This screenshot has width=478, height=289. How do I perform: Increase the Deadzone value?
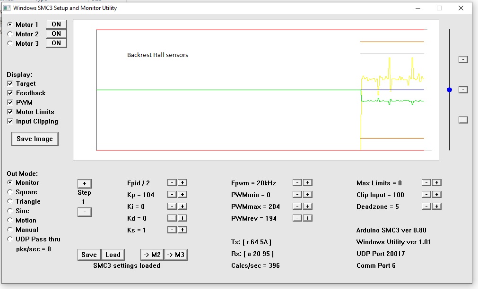436,206
